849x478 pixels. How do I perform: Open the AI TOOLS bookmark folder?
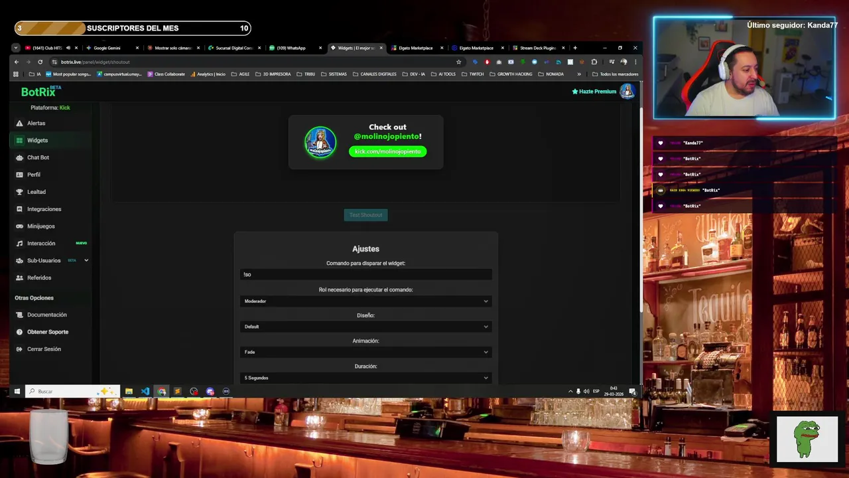coord(443,74)
